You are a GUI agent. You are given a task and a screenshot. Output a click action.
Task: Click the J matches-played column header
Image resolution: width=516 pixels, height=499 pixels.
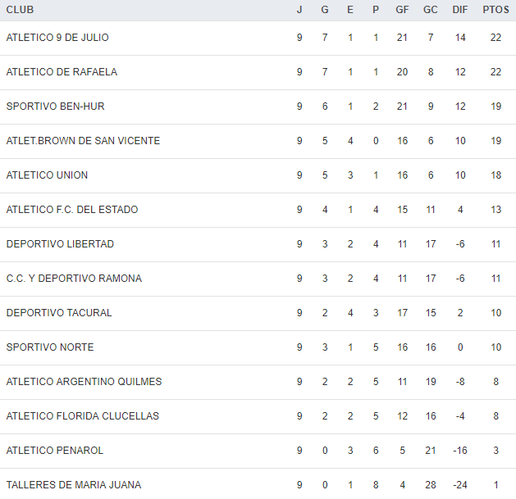pos(299,10)
